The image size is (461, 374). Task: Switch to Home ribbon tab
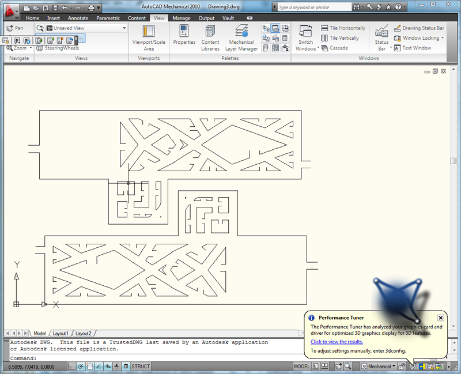coord(32,18)
